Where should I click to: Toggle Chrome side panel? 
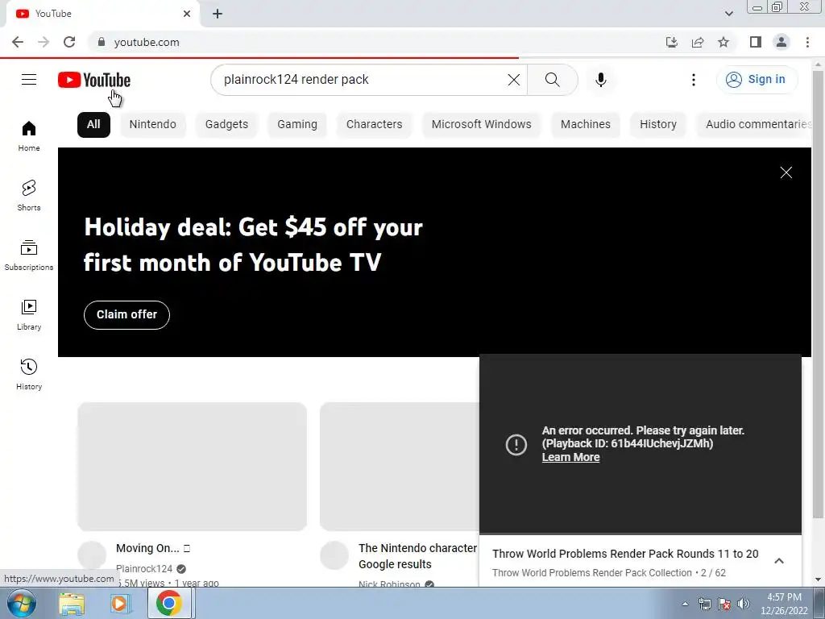(756, 42)
